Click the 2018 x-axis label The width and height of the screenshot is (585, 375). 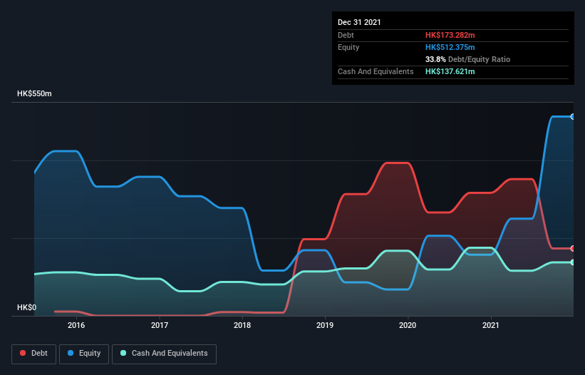(x=242, y=325)
